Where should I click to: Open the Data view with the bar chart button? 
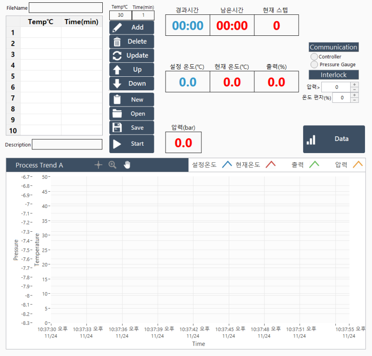point(334,139)
